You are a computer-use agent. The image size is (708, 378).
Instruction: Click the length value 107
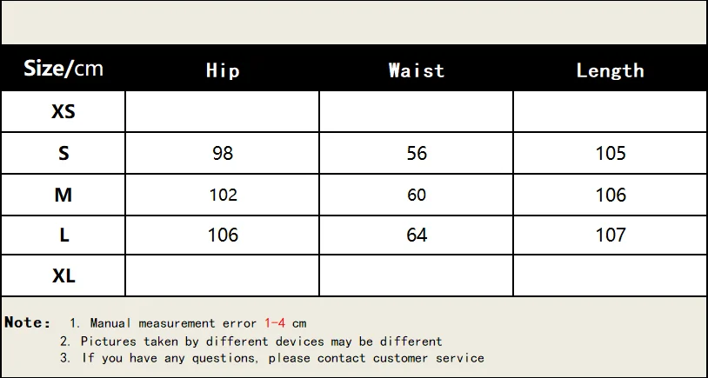pyautogui.click(x=610, y=235)
